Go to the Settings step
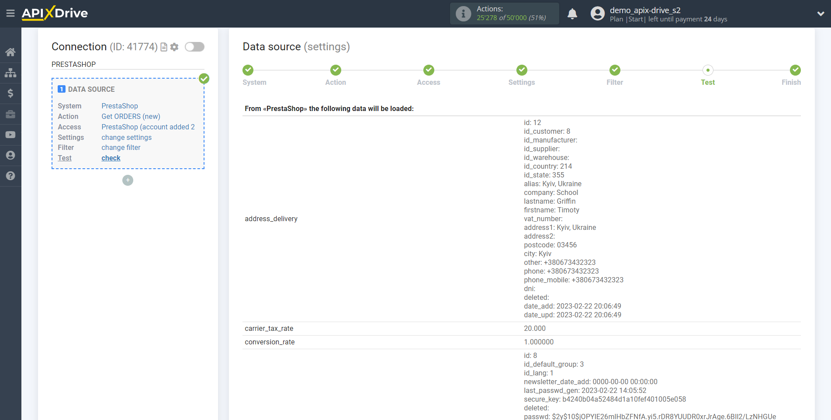The image size is (831, 420). click(522, 75)
